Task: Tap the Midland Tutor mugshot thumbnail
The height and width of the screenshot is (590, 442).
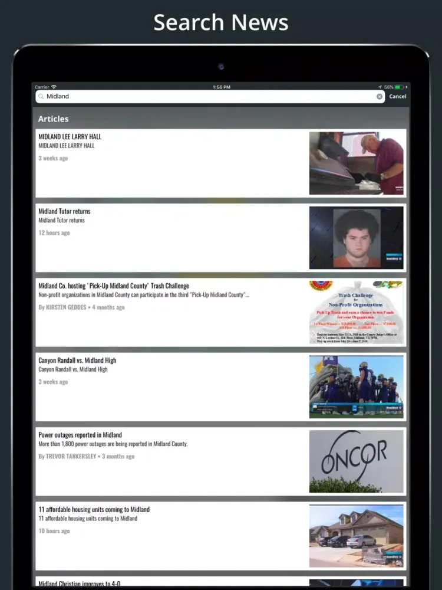Action: point(357,237)
